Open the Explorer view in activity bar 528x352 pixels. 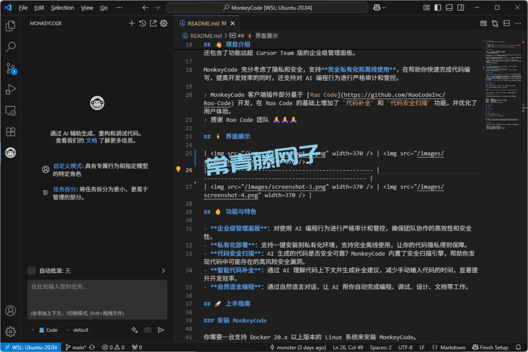point(10,26)
